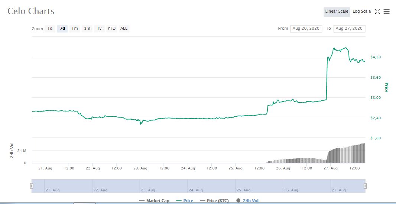Screen dimensions: 396x204
Task: Open the chart hamburger context menu
Action: click(x=386, y=12)
